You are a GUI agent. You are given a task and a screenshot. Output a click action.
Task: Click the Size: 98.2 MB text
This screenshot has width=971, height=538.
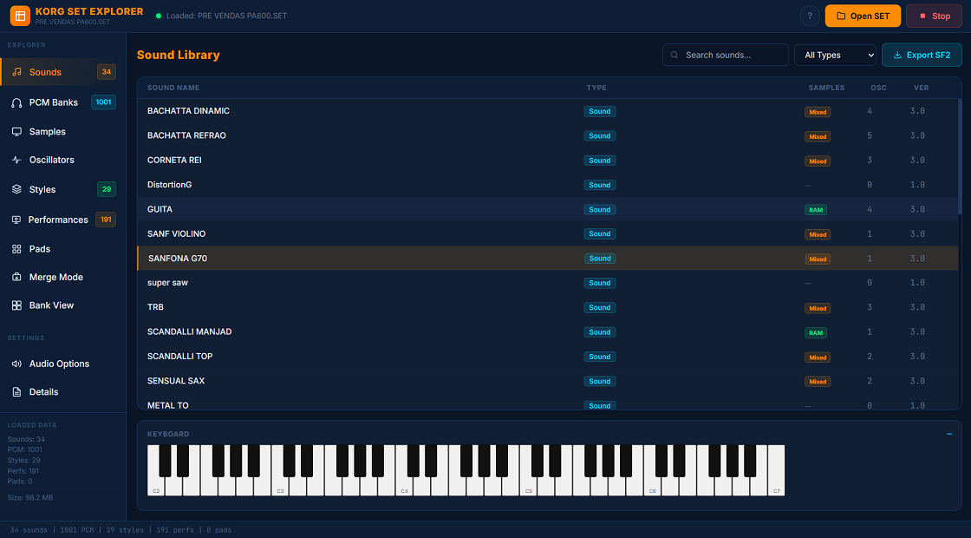[x=30, y=498]
